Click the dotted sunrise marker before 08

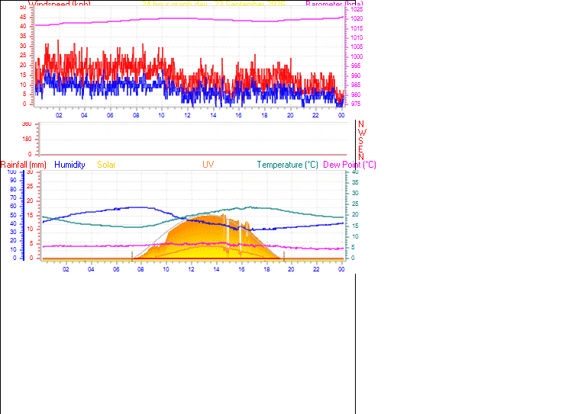click(x=132, y=256)
